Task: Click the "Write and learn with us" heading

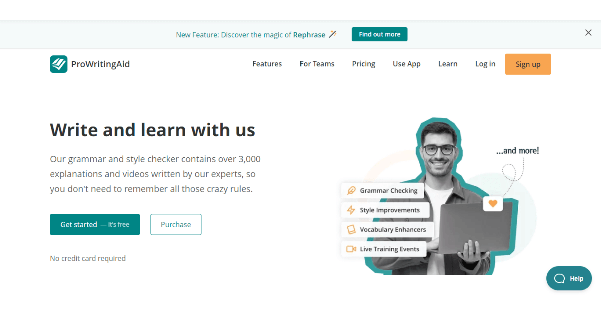Action: tap(153, 130)
